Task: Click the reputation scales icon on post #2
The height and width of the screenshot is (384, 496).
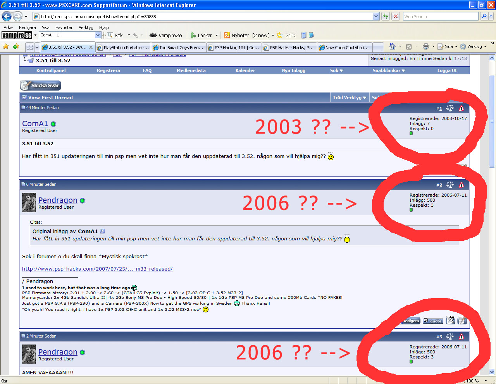Action: click(449, 185)
